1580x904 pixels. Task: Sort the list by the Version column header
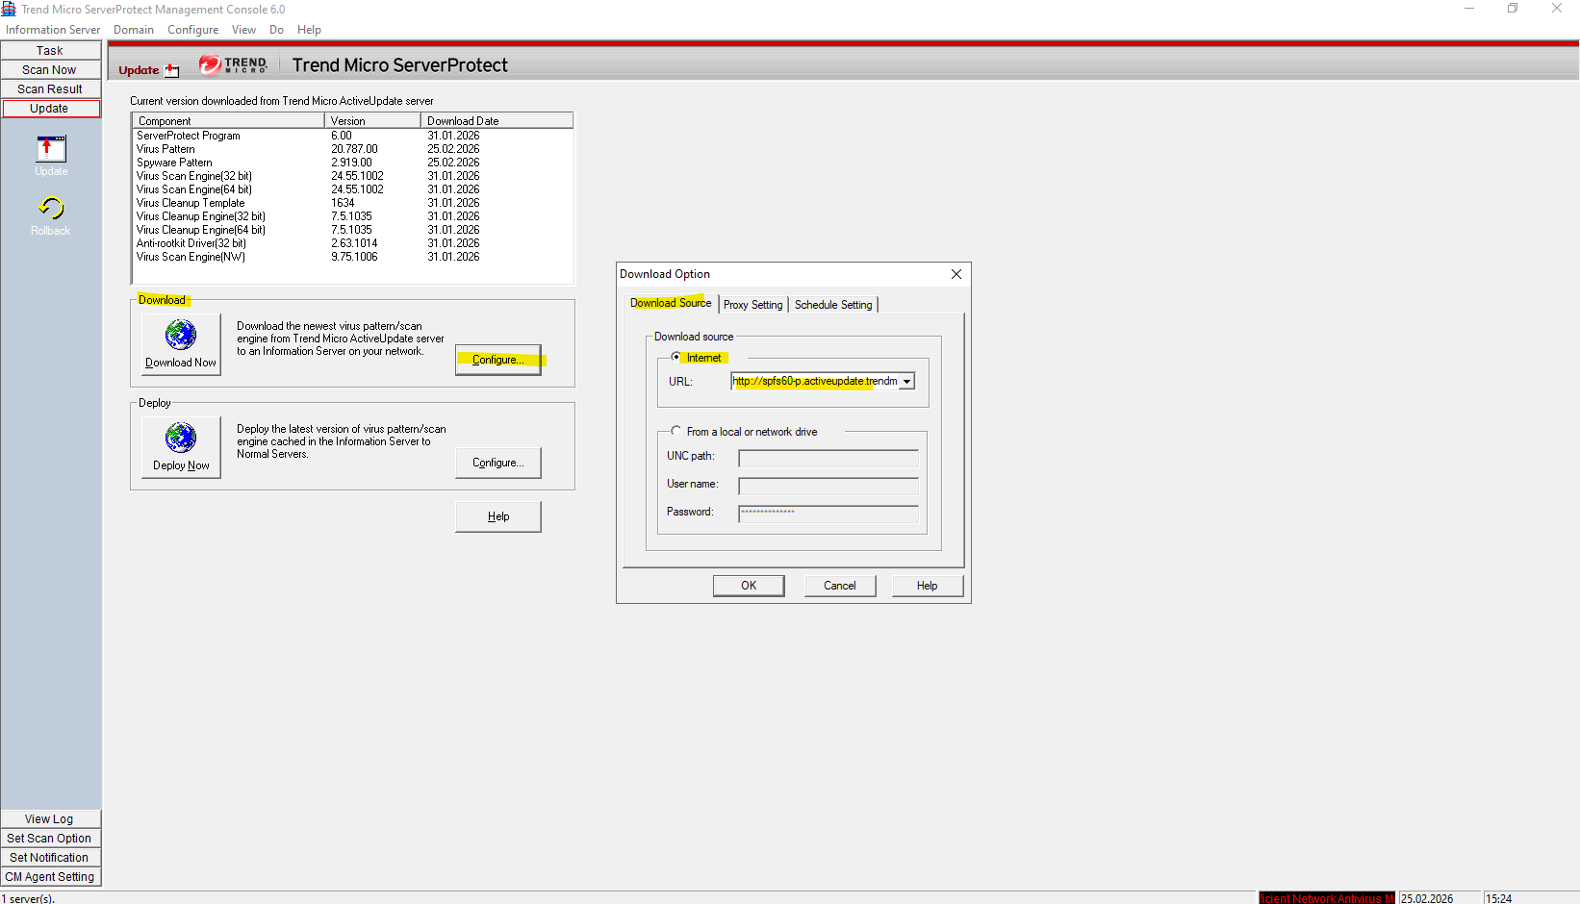tap(371, 121)
